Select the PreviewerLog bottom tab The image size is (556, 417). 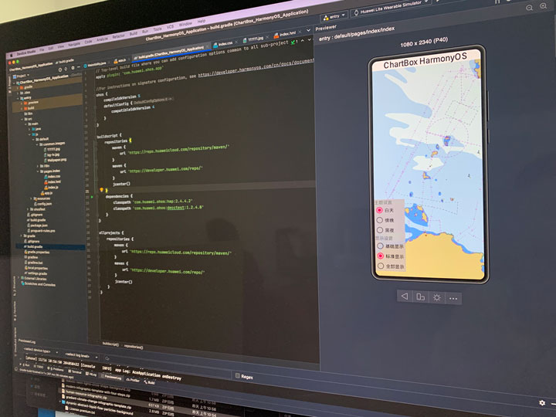[x=112, y=377]
